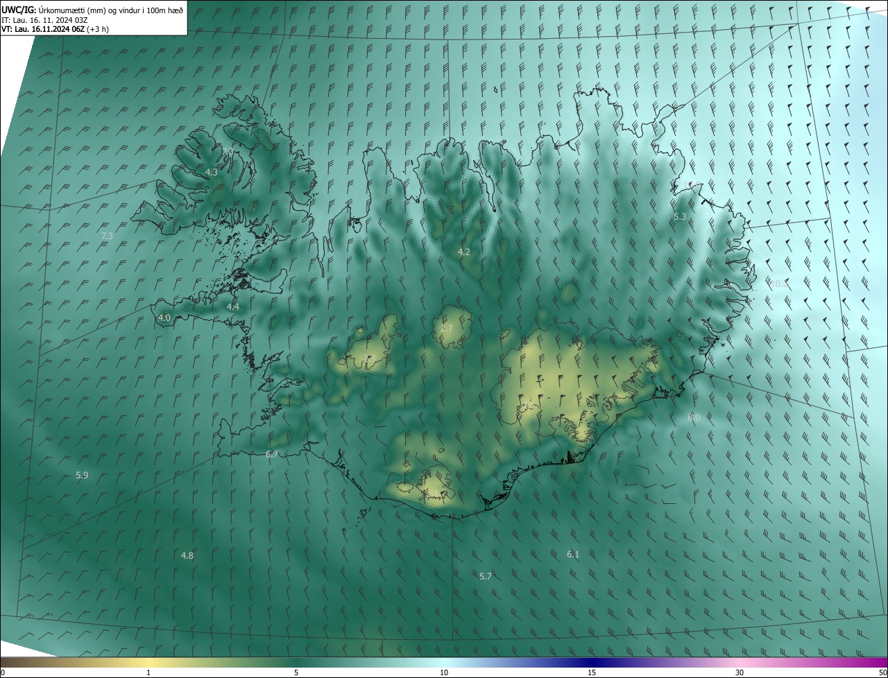Click the 6.7 value on the southwest coast

[x=272, y=454]
